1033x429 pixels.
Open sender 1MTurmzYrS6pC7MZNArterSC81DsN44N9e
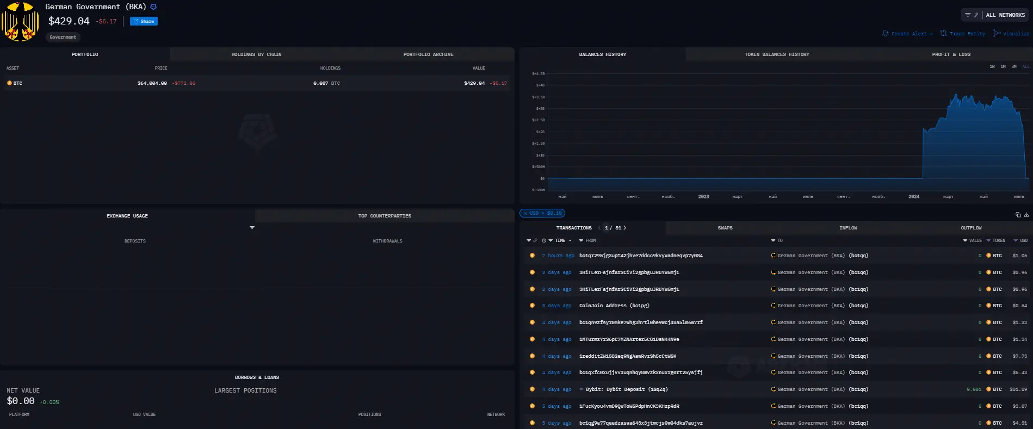point(629,339)
